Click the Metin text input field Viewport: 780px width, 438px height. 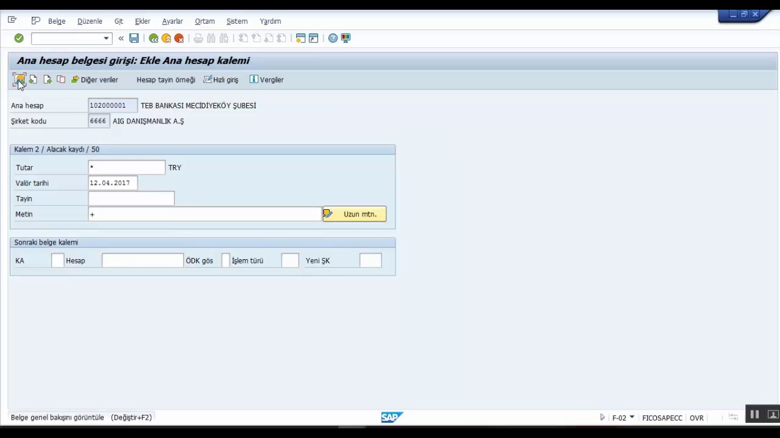(205, 214)
